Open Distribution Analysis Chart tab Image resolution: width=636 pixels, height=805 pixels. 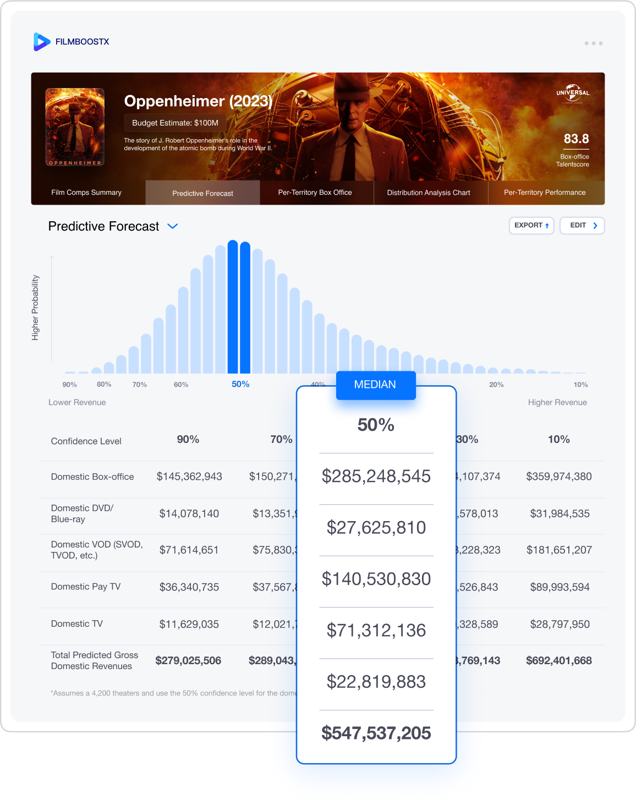pyautogui.click(x=429, y=193)
